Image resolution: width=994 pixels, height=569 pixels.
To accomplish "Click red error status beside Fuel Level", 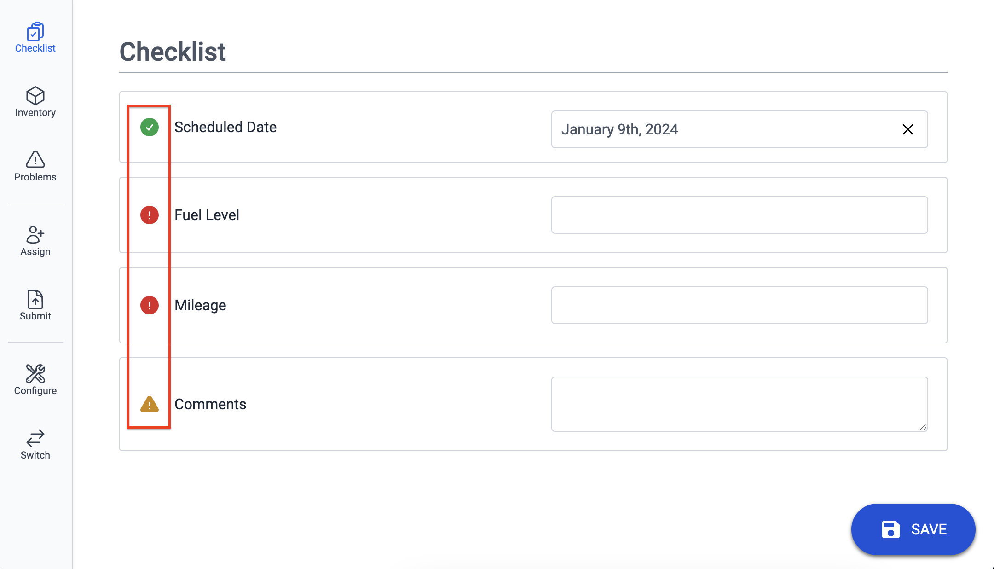I will [150, 215].
